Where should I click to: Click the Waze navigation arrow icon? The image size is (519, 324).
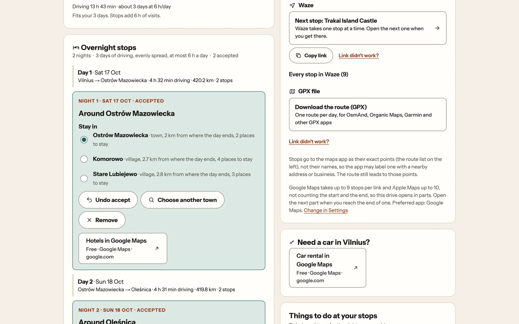point(292,5)
